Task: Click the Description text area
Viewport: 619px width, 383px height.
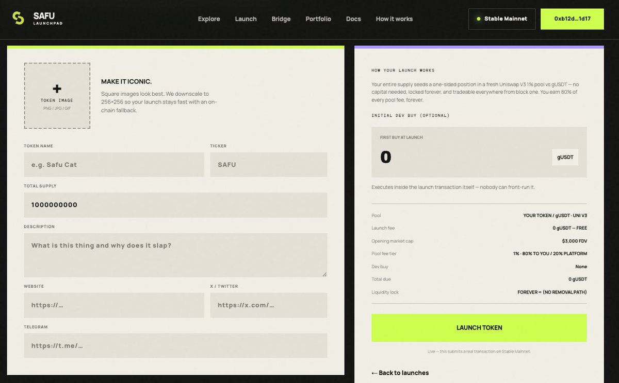Action: pyautogui.click(x=175, y=255)
